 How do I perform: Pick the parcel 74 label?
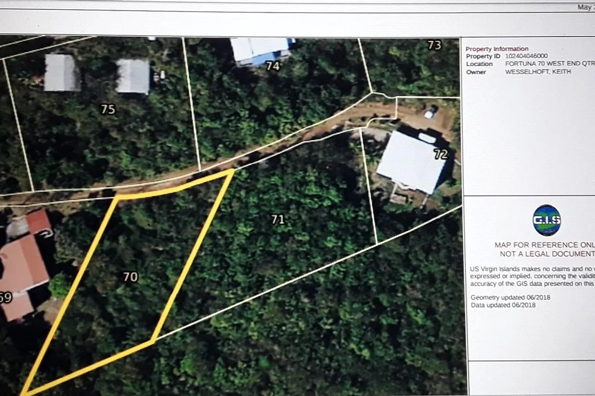click(273, 66)
